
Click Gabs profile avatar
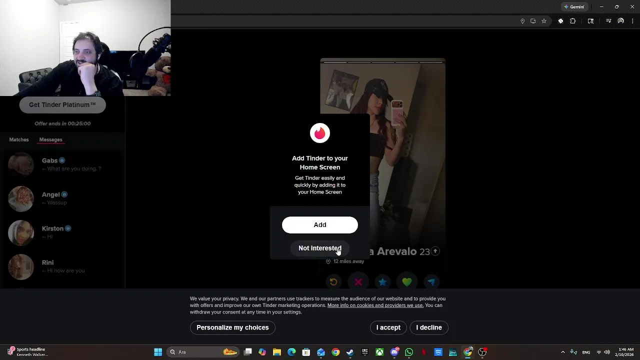tap(21, 164)
